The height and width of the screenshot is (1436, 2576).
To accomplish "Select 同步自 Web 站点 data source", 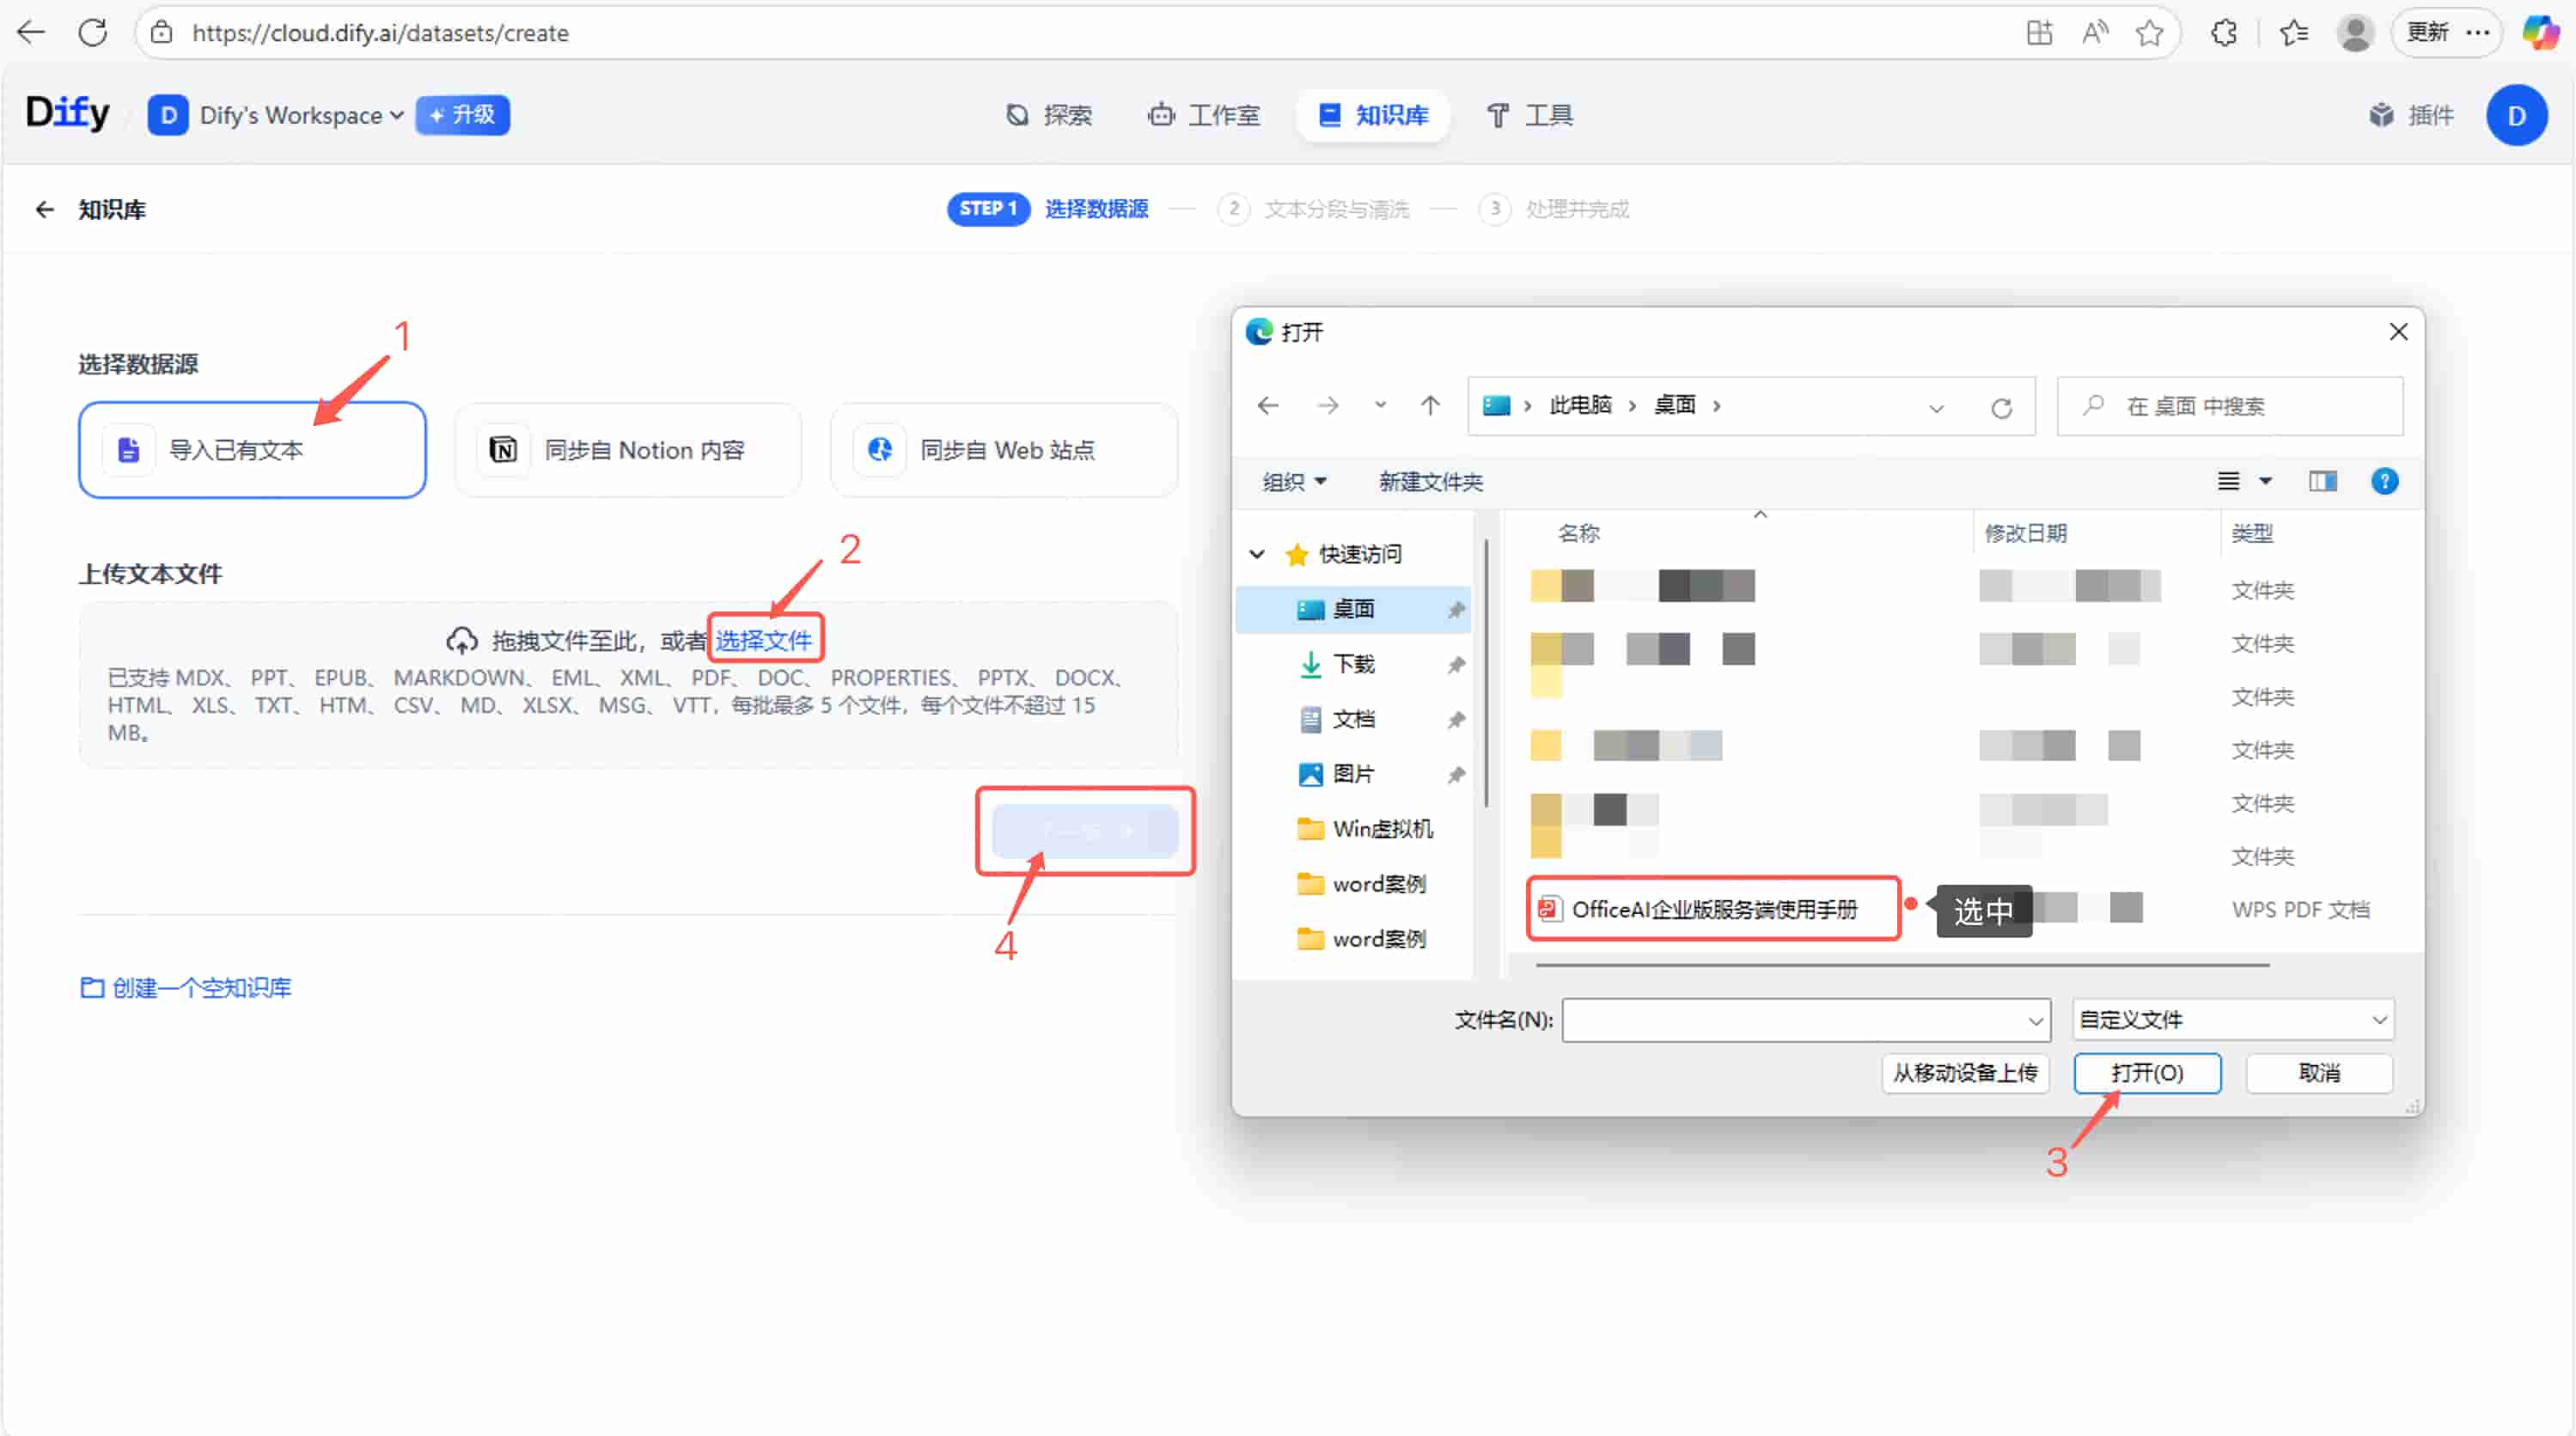I will pyautogui.click(x=1004, y=450).
